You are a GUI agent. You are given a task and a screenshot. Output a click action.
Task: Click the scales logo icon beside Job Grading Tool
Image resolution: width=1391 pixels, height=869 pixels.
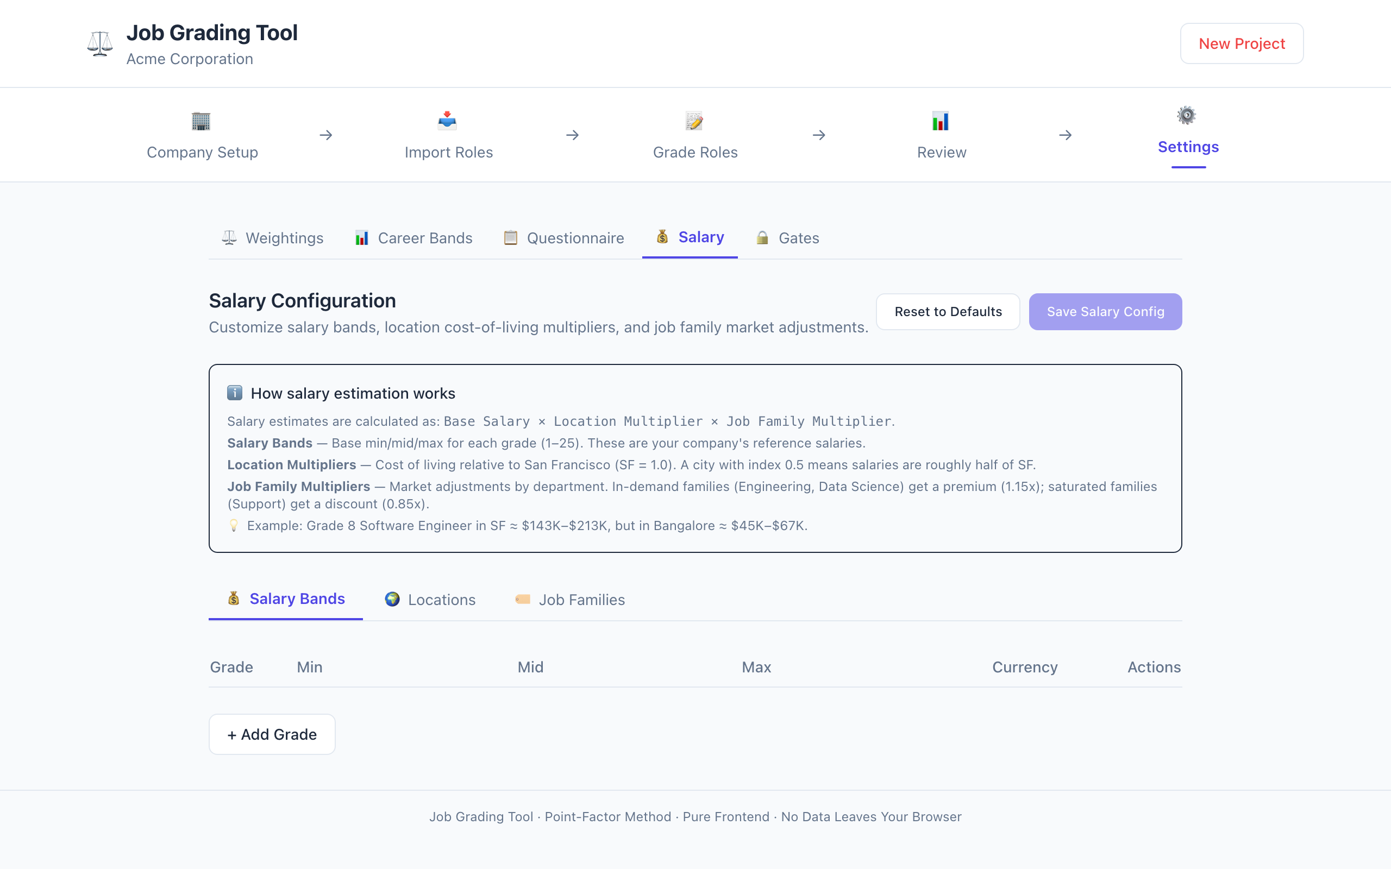[99, 43]
